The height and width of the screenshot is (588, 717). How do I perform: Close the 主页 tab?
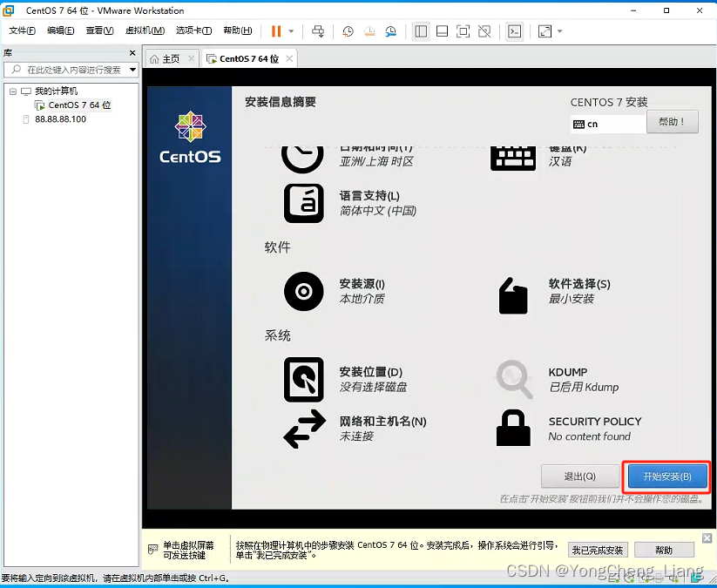[x=191, y=58]
